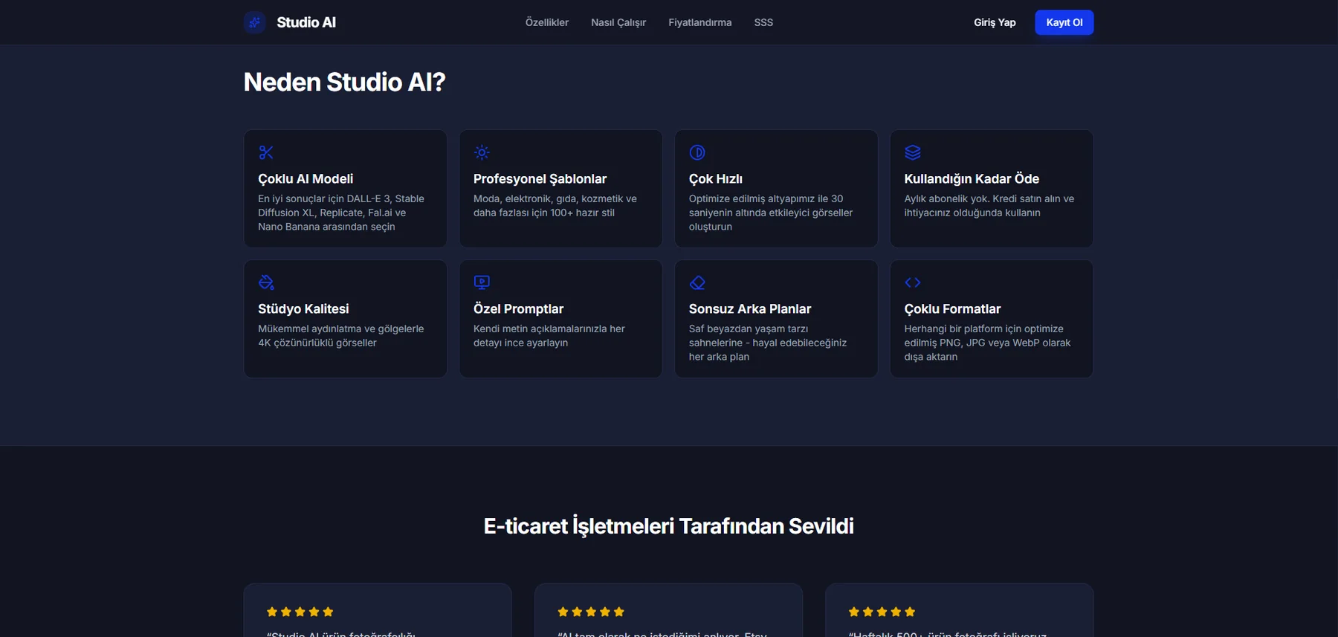
Task: Click the layers icon on Kullandığın Kadar Öde card
Action: [913, 152]
